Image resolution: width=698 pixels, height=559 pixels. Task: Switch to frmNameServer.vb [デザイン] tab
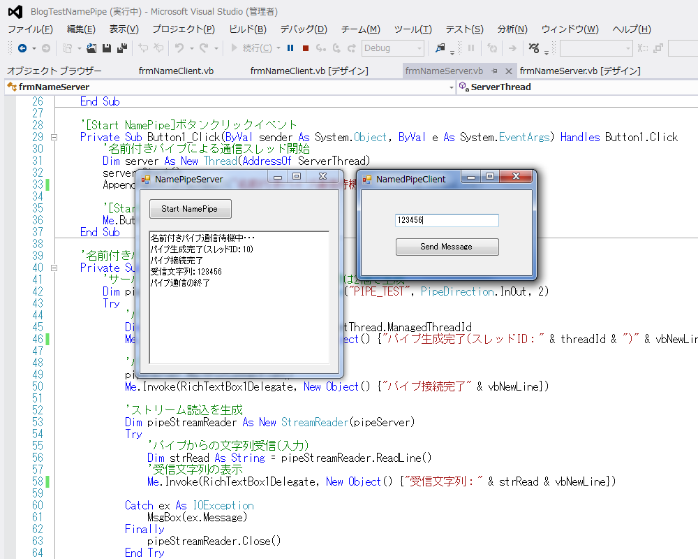click(580, 71)
